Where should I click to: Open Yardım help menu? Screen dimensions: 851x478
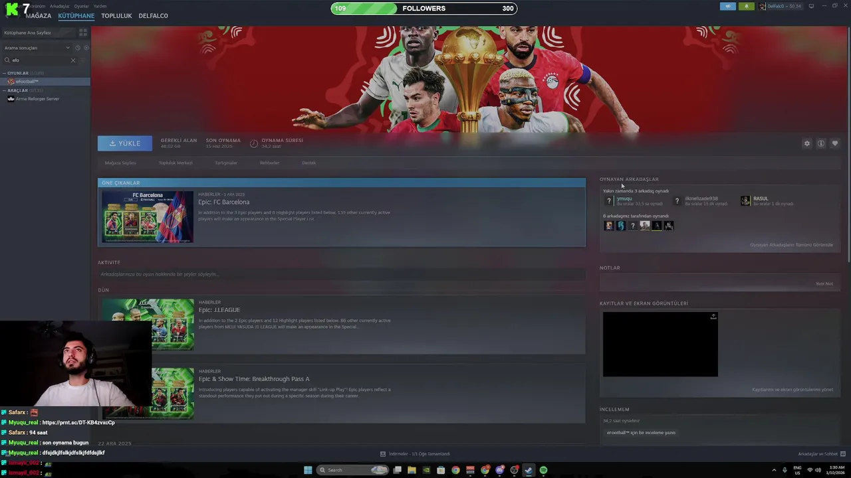point(100,6)
